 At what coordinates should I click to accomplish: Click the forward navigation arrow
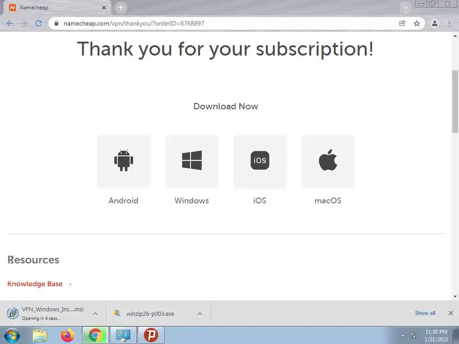[24, 23]
